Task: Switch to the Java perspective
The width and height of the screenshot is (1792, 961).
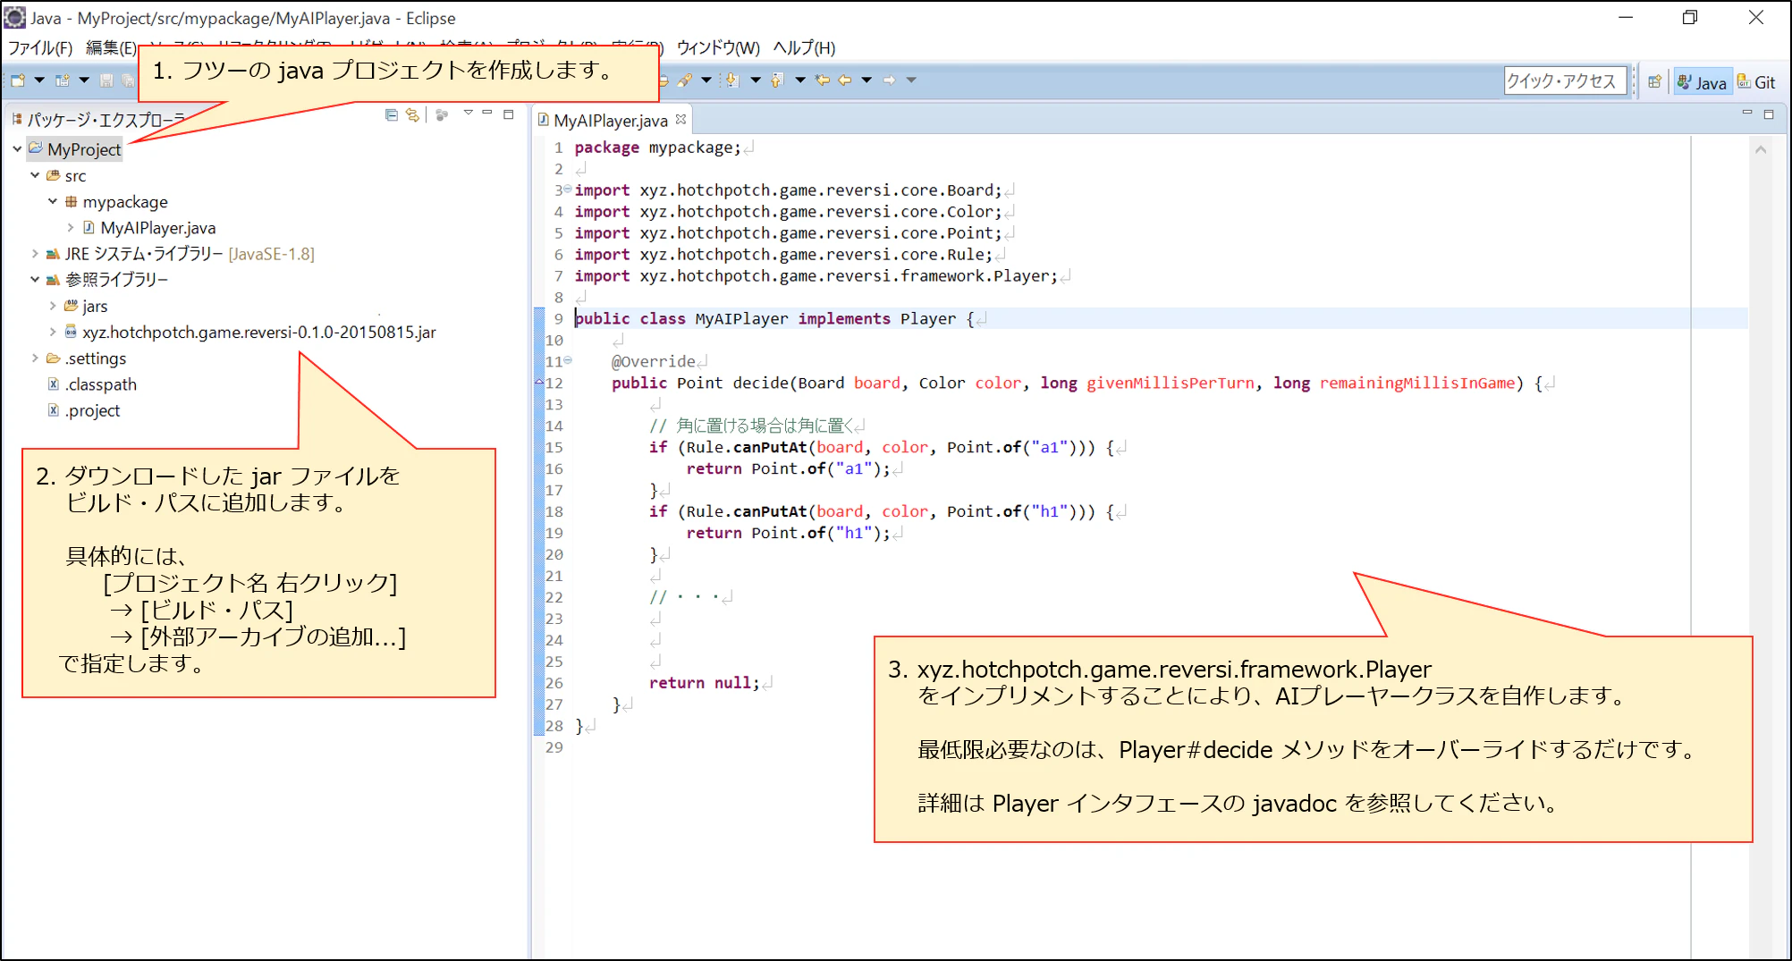Action: (1703, 82)
